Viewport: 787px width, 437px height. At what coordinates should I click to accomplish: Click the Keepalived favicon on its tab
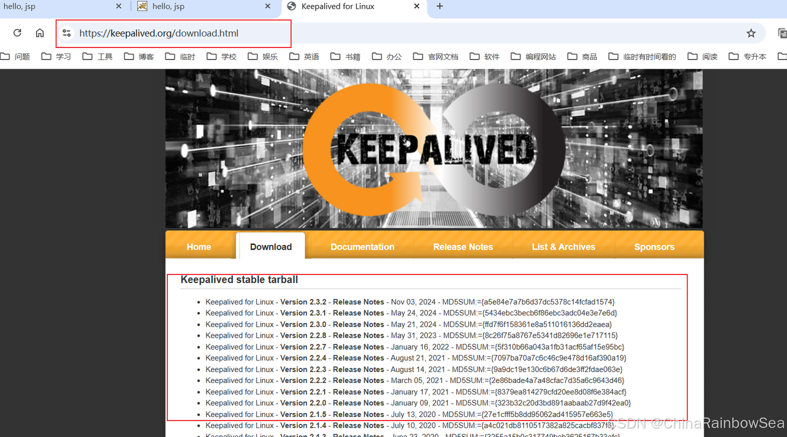291,7
